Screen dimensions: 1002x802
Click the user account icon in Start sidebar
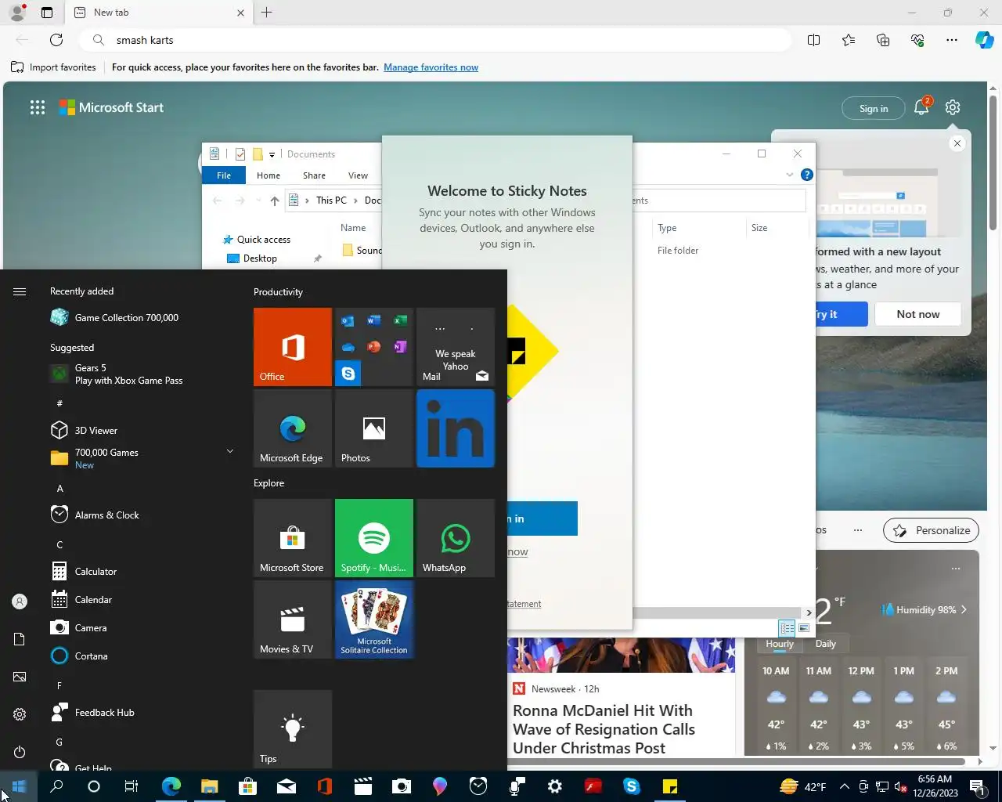(20, 601)
